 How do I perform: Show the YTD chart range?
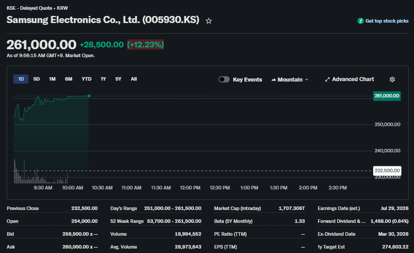click(x=86, y=79)
